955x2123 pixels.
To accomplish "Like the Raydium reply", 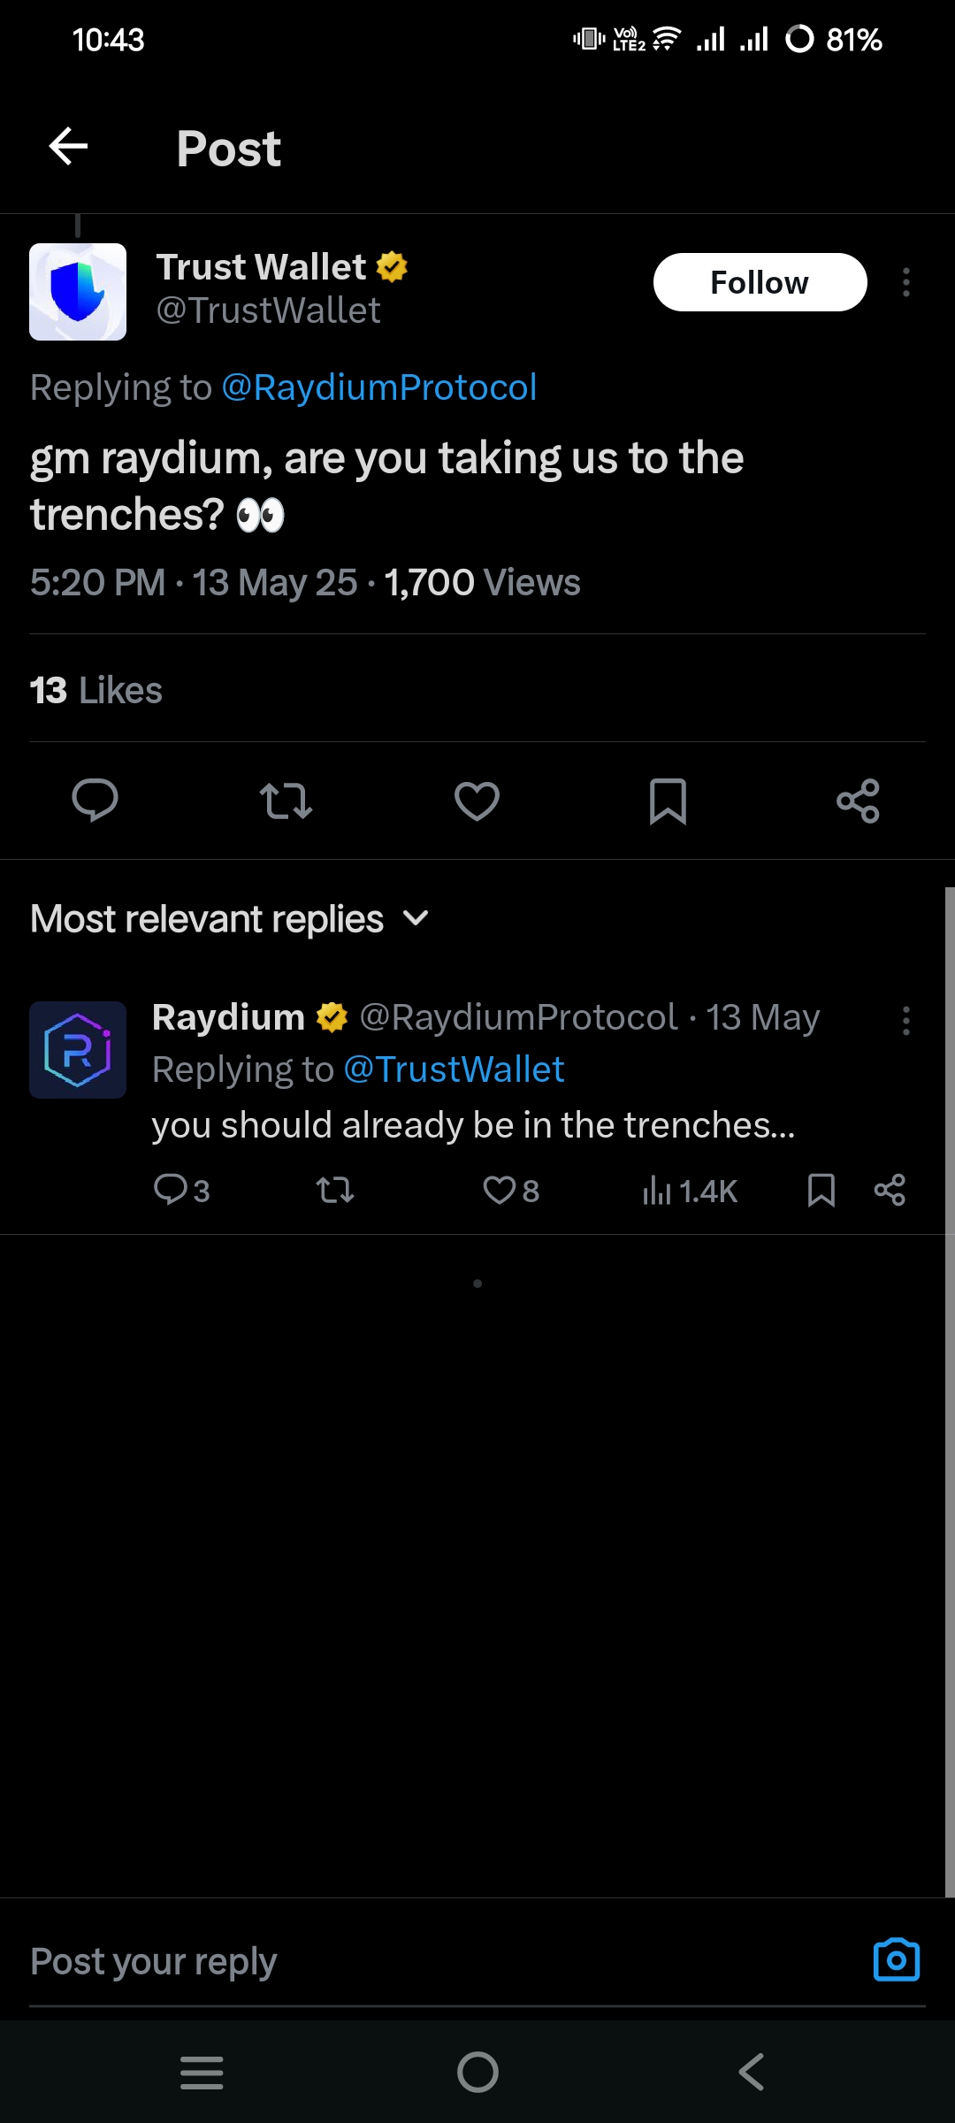I will (500, 1191).
